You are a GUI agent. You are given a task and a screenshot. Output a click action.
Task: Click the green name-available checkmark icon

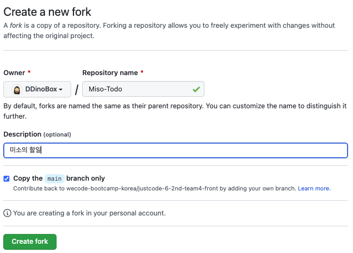[196, 89]
